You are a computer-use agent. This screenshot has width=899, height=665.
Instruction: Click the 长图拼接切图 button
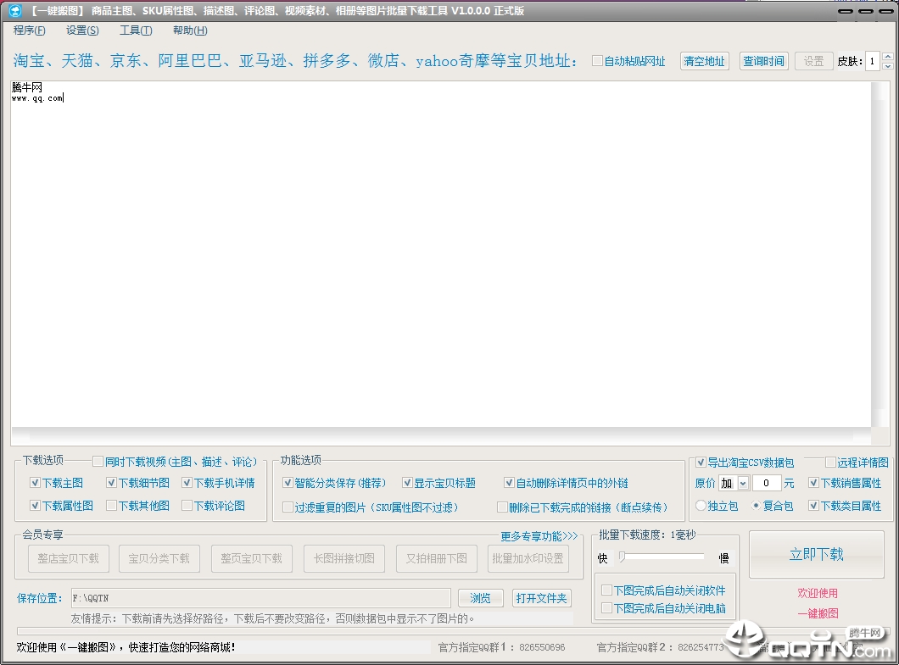344,558
